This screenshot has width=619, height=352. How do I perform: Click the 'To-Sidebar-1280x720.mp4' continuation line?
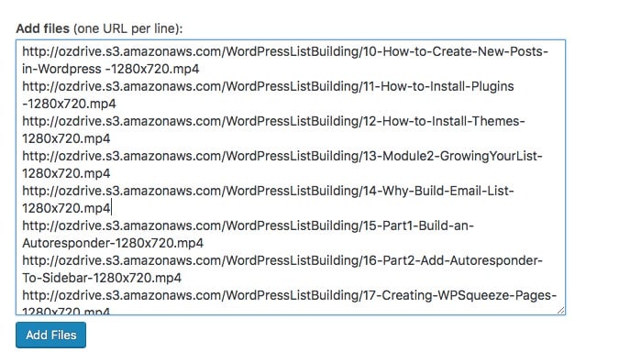pos(102,278)
